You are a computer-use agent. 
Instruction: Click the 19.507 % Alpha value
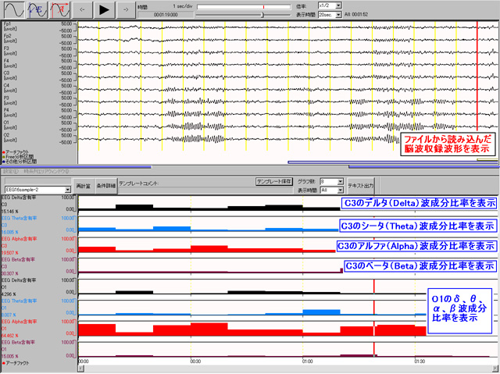10,253
